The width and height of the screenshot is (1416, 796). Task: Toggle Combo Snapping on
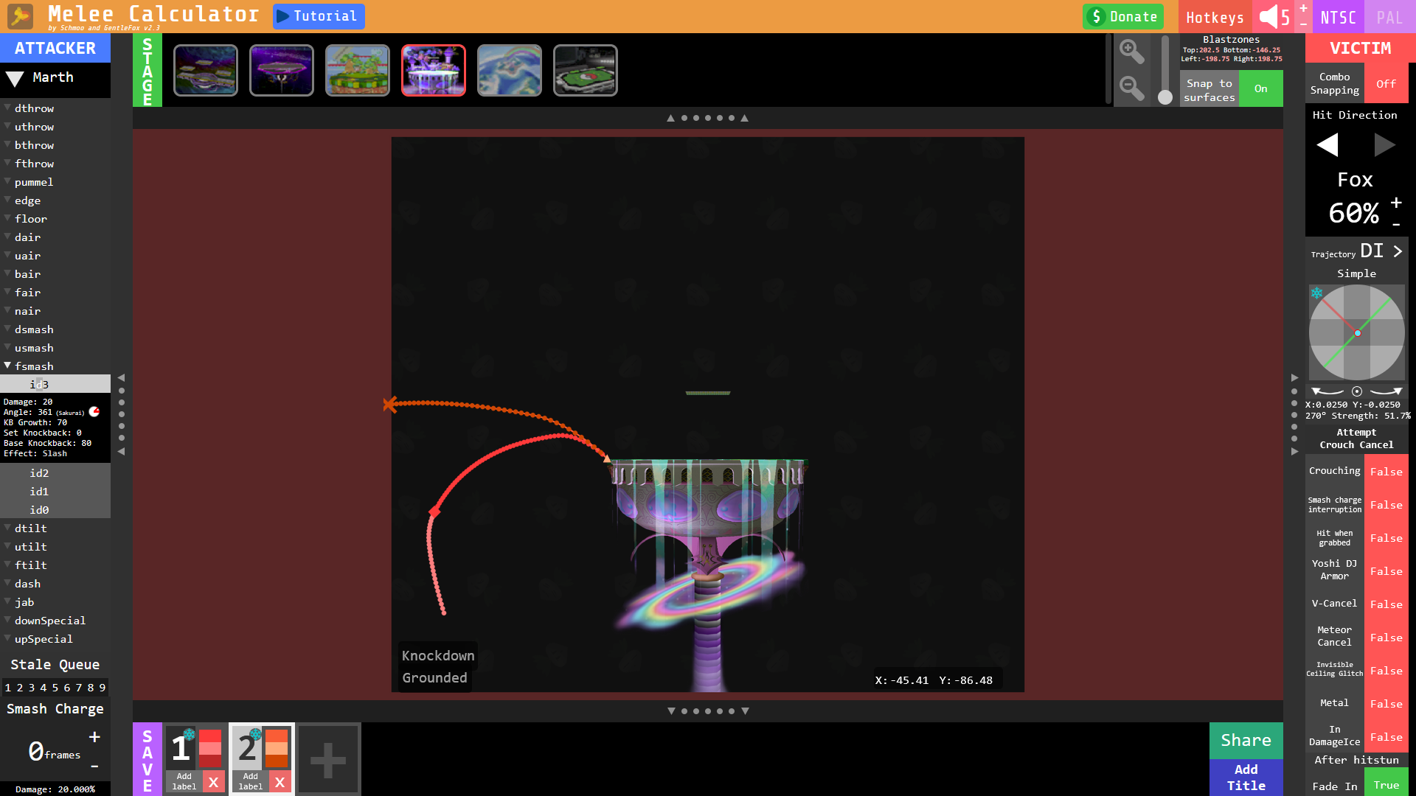pyautogui.click(x=1386, y=84)
